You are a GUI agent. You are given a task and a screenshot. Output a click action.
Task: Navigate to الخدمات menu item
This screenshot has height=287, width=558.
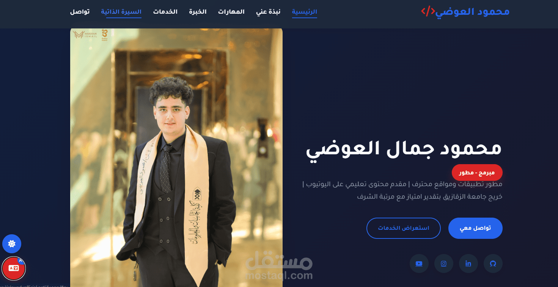(165, 11)
